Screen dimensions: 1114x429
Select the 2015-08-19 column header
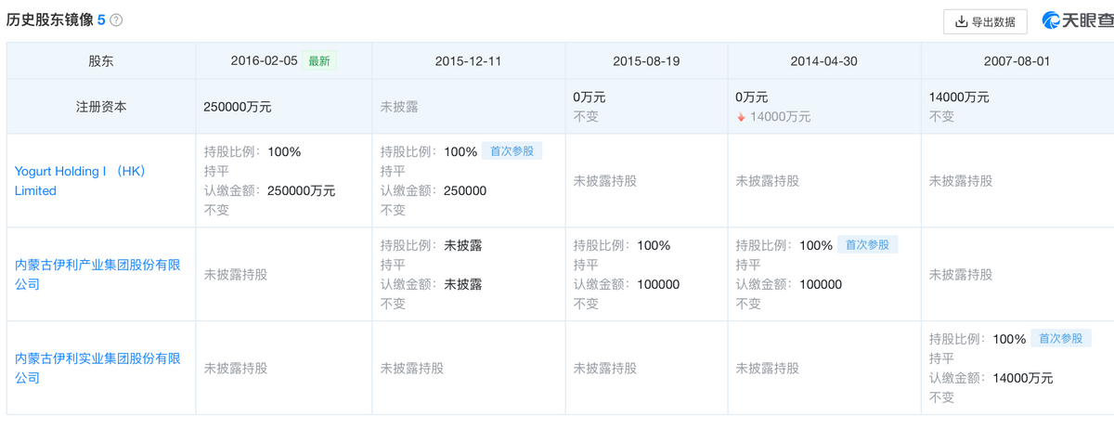pyautogui.click(x=646, y=61)
